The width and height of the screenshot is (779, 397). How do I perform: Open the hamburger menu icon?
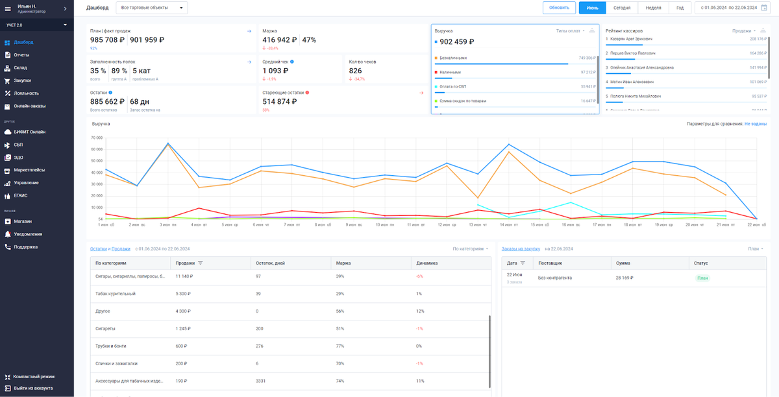[8, 8]
